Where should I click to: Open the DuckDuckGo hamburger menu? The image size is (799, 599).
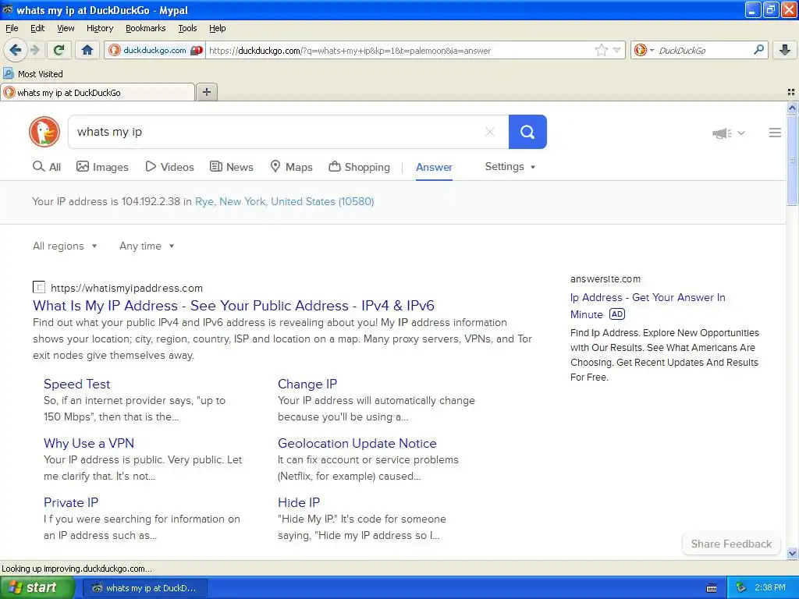[775, 133]
